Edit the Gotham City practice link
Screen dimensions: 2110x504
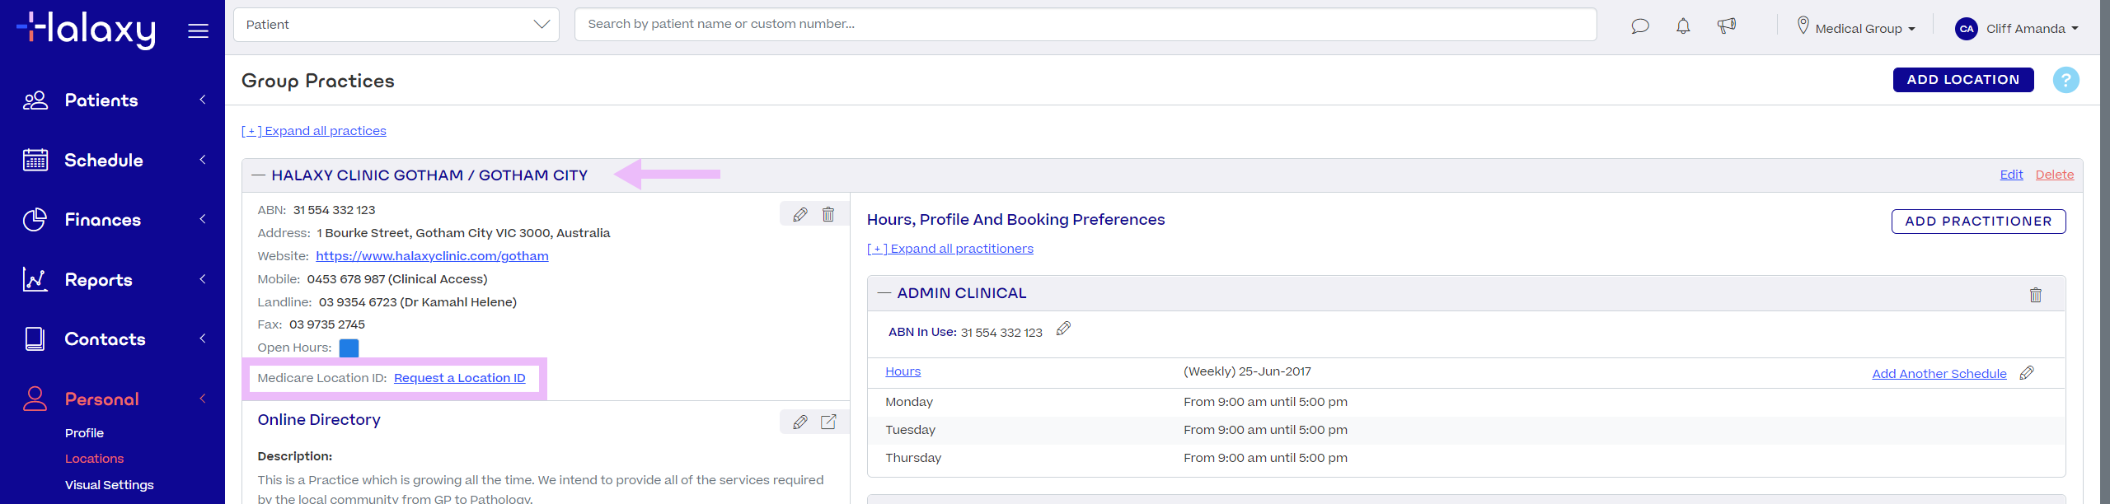(2011, 175)
